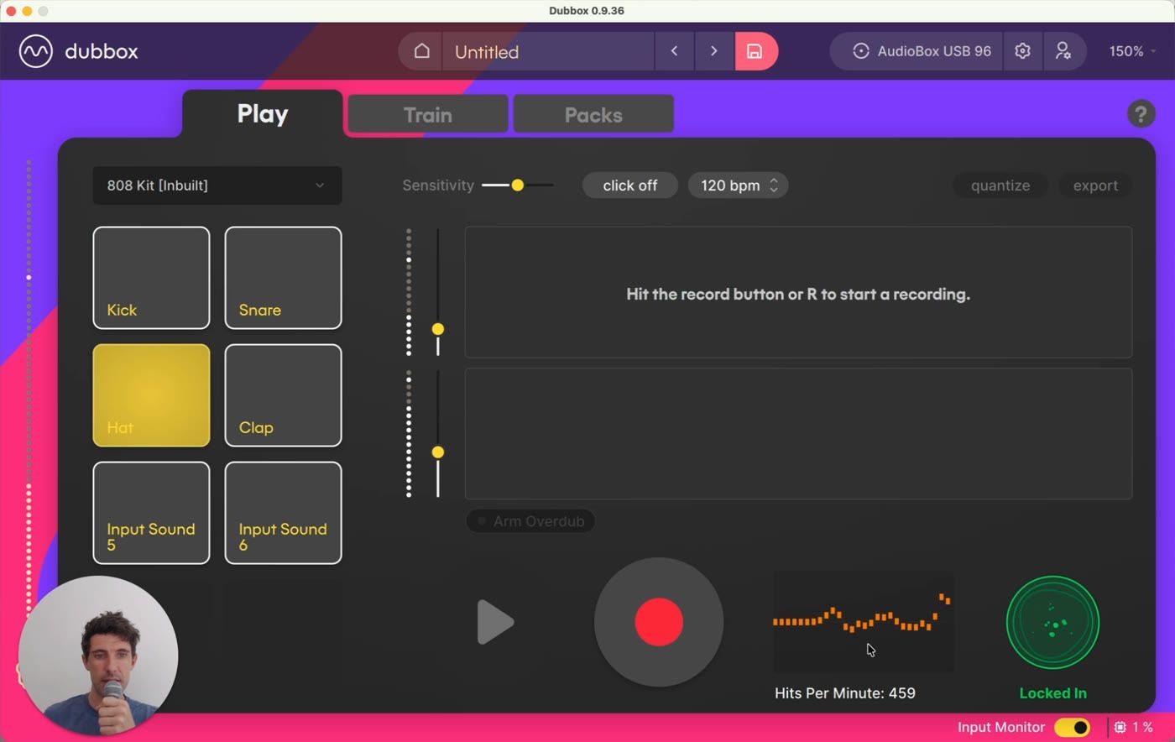1175x742 pixels.
Task: Trigger the highlighted Hat pad
Action: [x=151, y=395]
